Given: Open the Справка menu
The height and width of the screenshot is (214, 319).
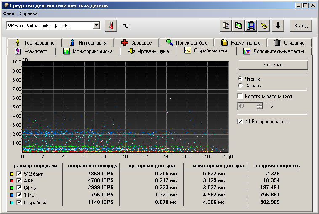Looking at the screenshot, I should click(29, 13).
